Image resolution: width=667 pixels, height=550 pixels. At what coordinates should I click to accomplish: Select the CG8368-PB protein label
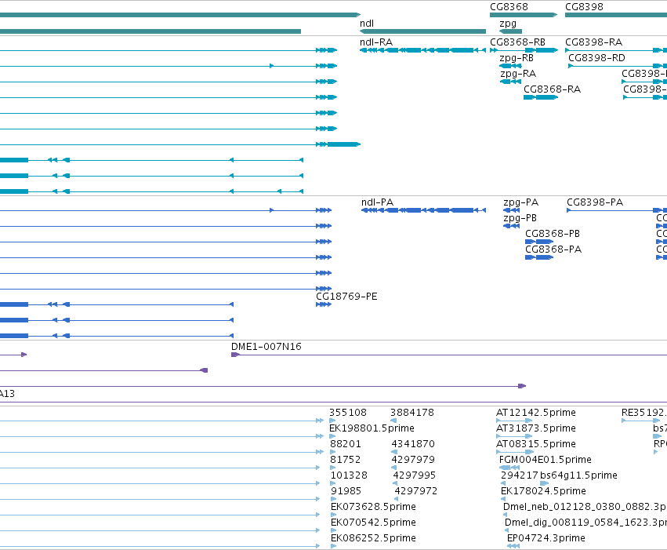553,234
